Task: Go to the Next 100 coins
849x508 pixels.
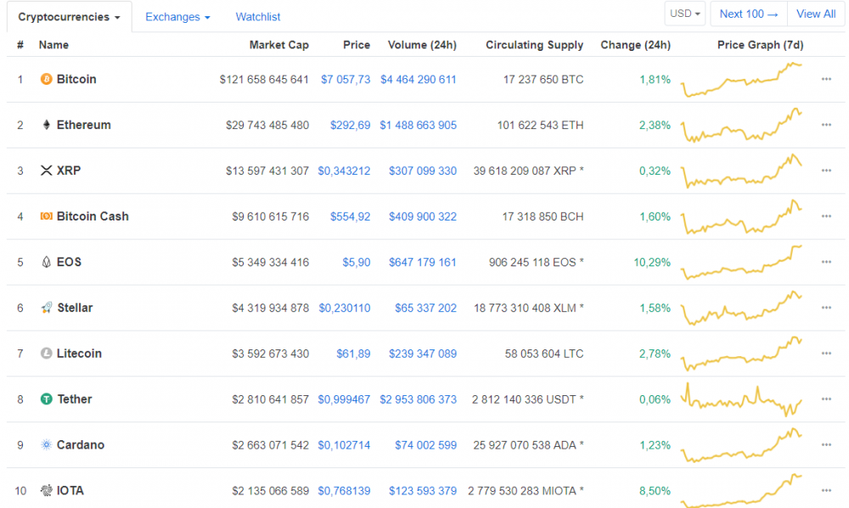Action: 749,14
